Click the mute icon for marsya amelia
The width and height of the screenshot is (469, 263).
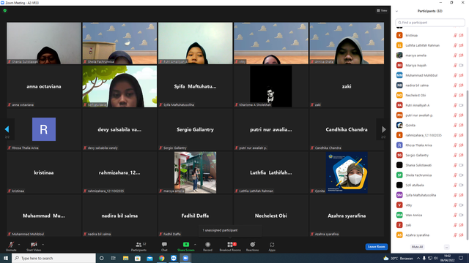click(455, 56)
